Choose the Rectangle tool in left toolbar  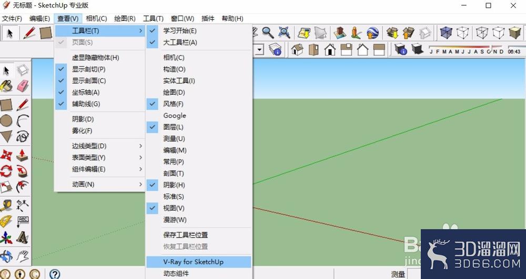pyautogui.click(x=6, y=105)
